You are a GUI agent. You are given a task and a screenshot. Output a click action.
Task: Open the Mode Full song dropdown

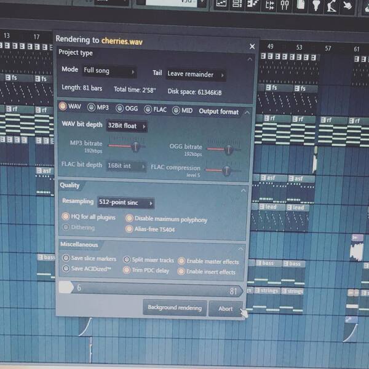[x=109, y=71]
